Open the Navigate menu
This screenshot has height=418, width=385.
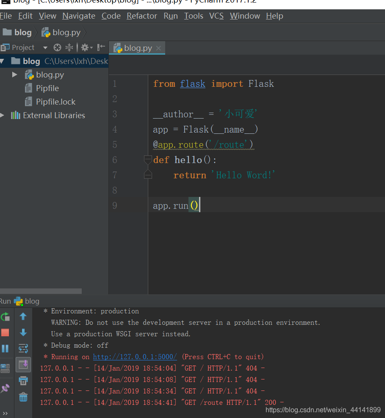click(79, 16)
